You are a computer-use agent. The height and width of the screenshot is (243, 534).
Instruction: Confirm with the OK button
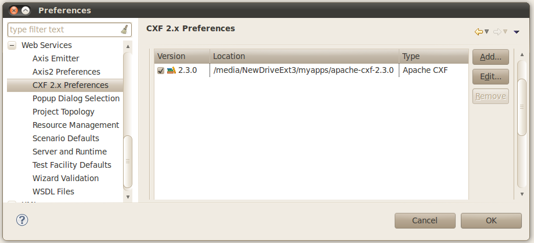click(x=491, y=220)
